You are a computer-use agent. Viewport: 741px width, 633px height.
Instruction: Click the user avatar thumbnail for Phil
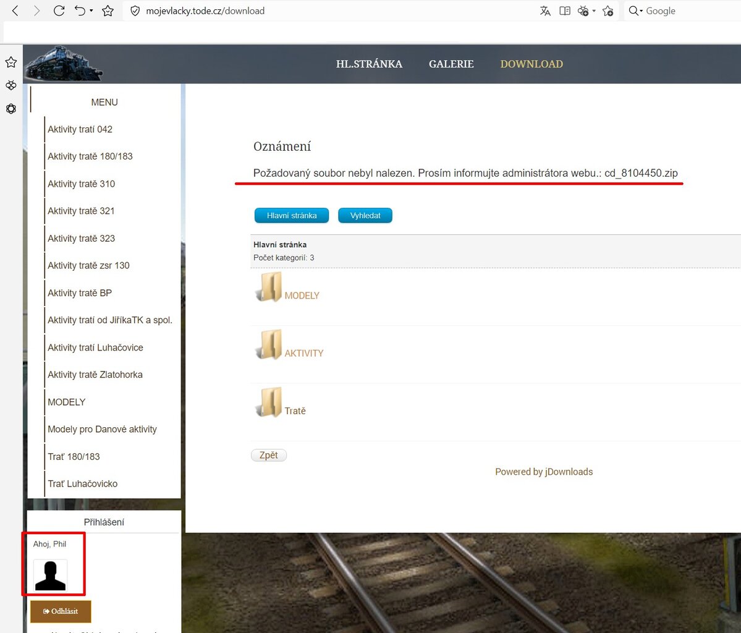50,575
